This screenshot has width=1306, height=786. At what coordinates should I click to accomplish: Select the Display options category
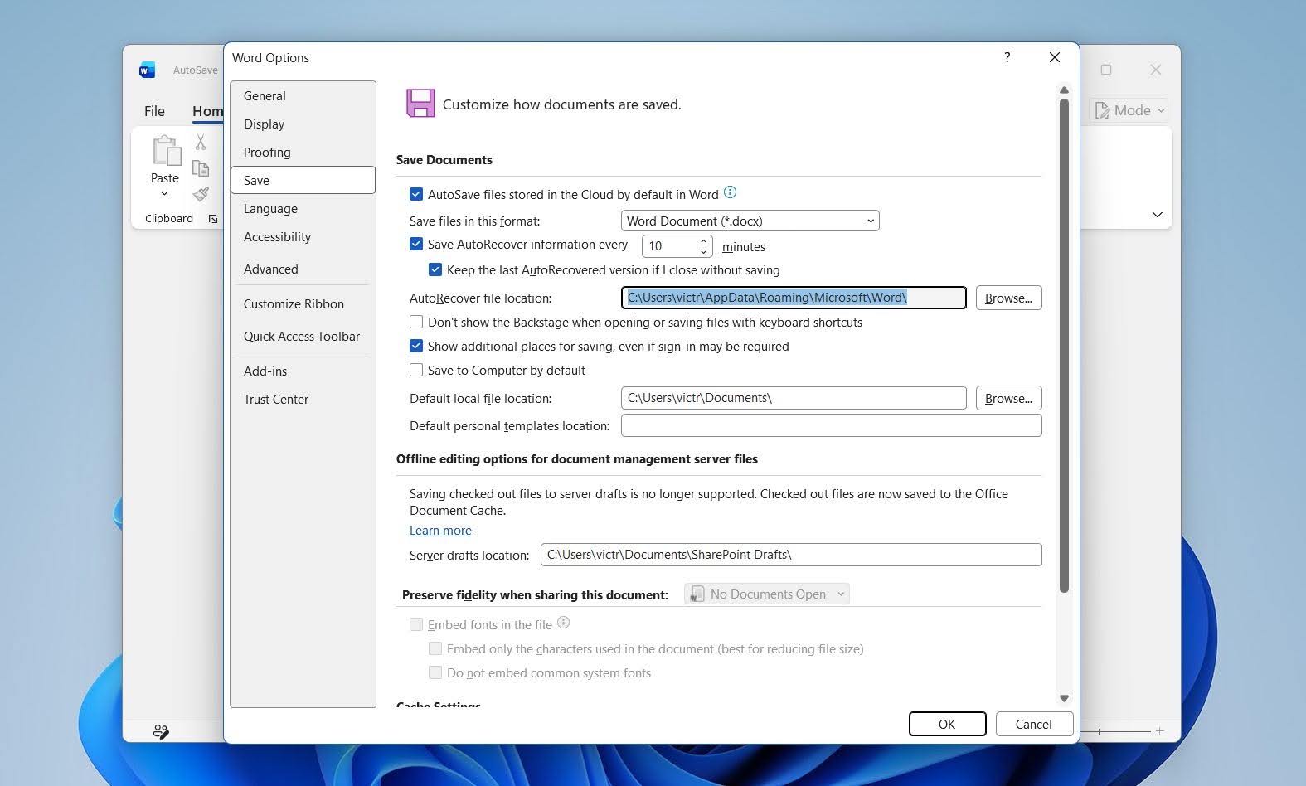[x=303, y=124]
